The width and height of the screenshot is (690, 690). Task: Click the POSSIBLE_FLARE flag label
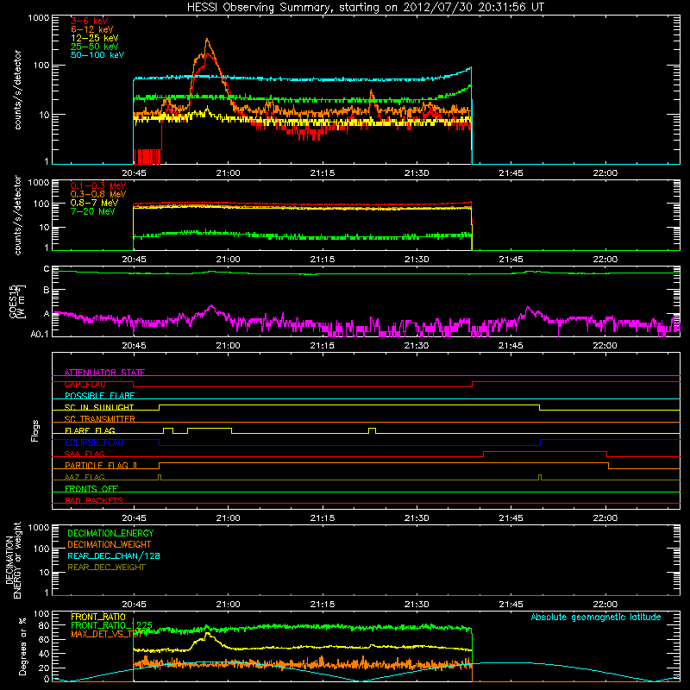[x=99, y=396]
